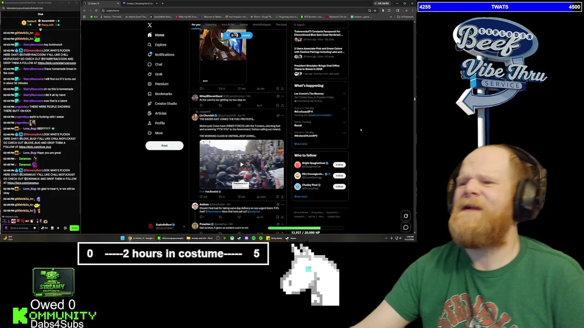
Task: Open more options on Liz Churchill post
Action: click(282, 116)
